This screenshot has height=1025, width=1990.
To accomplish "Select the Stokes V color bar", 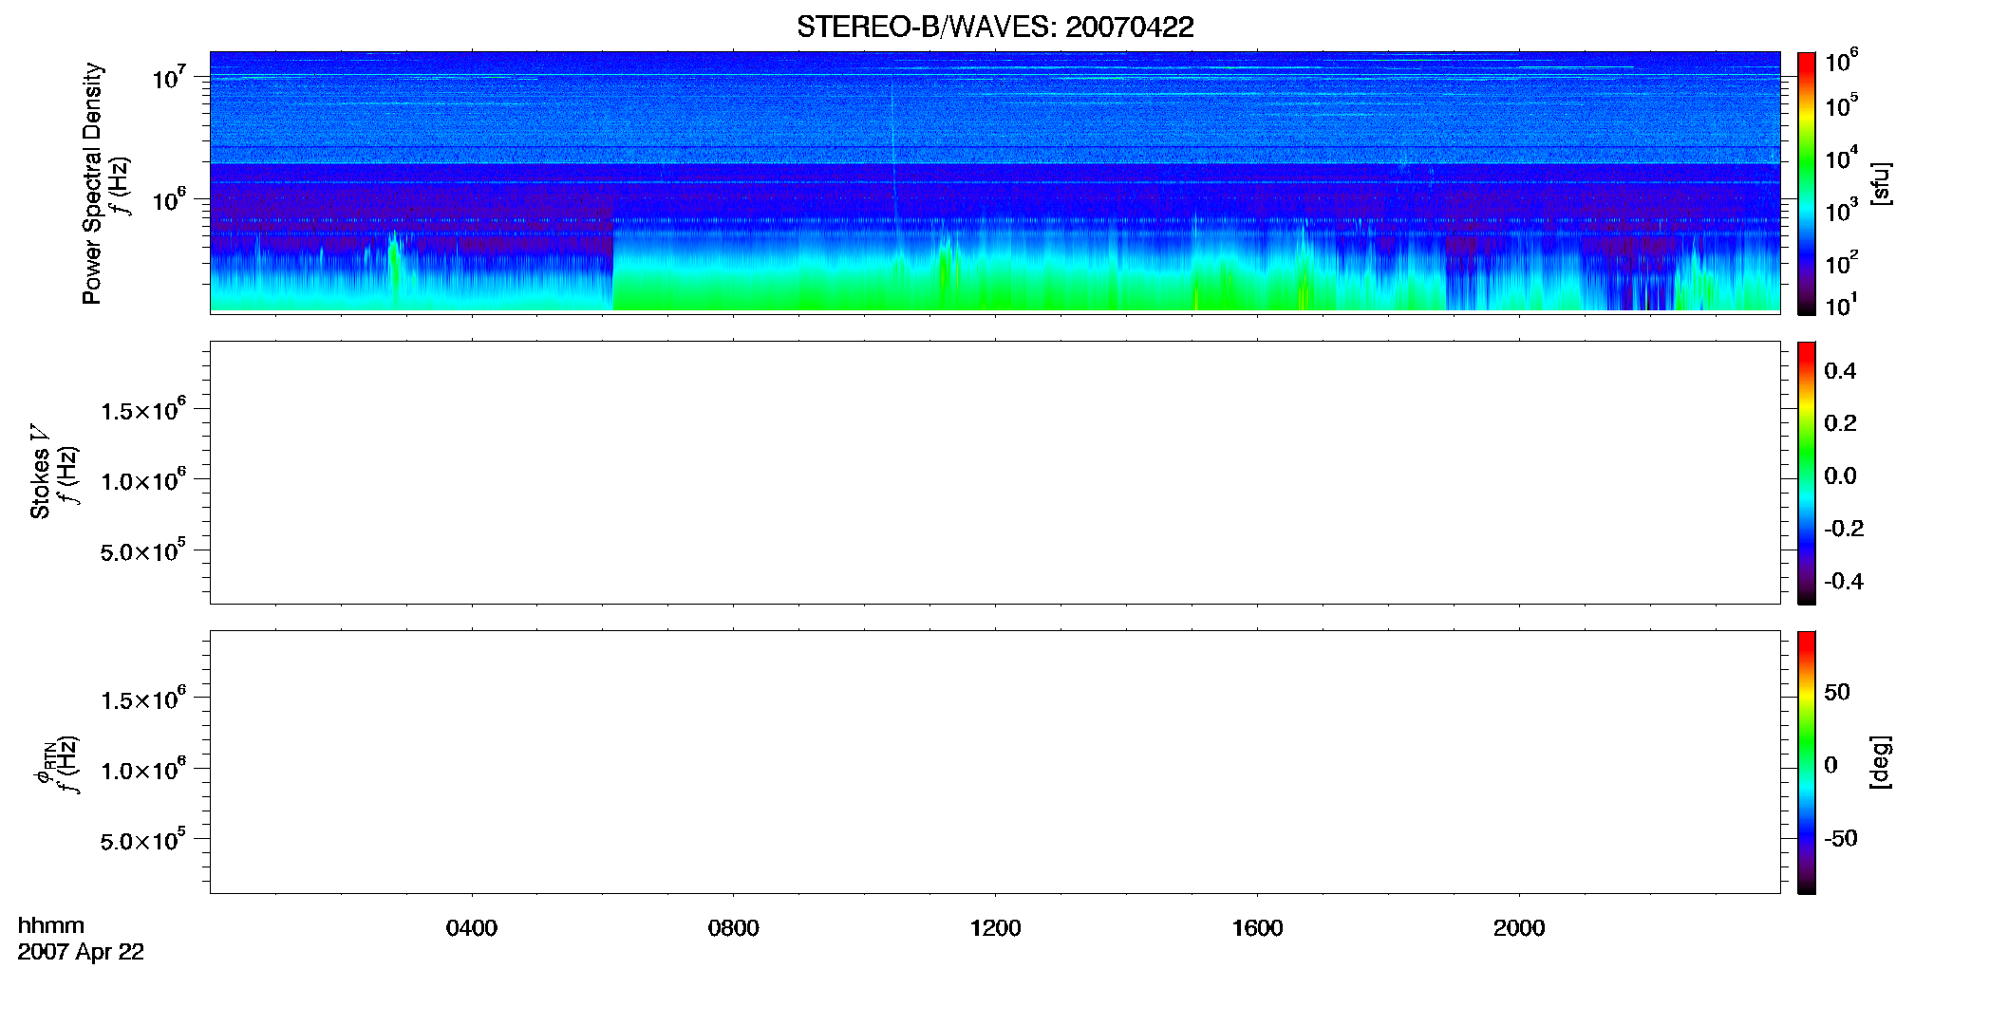I will point(1807,473).
